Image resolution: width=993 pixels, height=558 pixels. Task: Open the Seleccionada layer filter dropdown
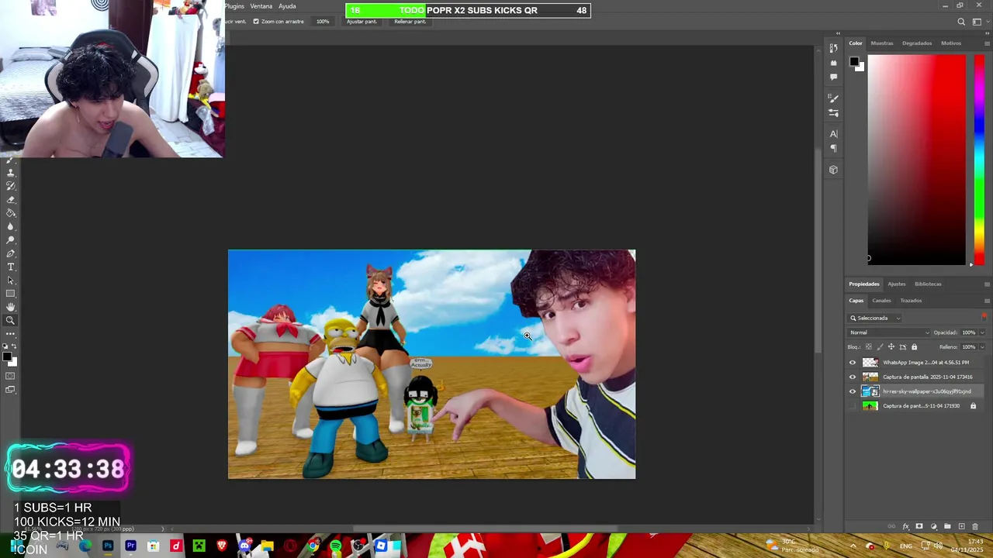(x=875, y=318)
